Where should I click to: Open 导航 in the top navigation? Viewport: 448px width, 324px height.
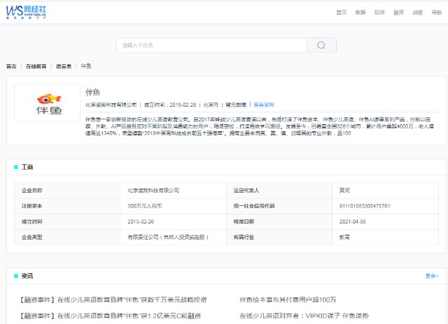pos(437,13)
